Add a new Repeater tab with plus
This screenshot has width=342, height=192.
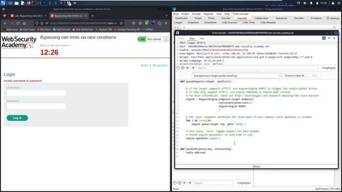184,28
